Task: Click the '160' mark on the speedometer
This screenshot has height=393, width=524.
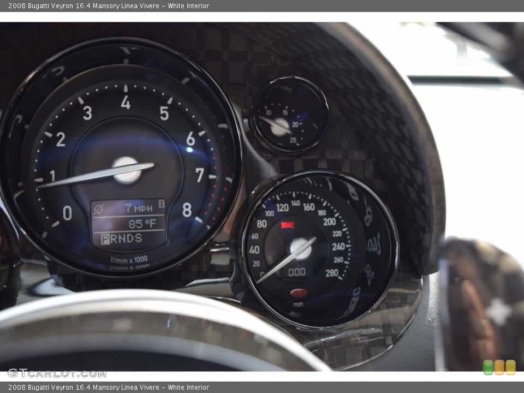Action: click(x=309, y=207)
